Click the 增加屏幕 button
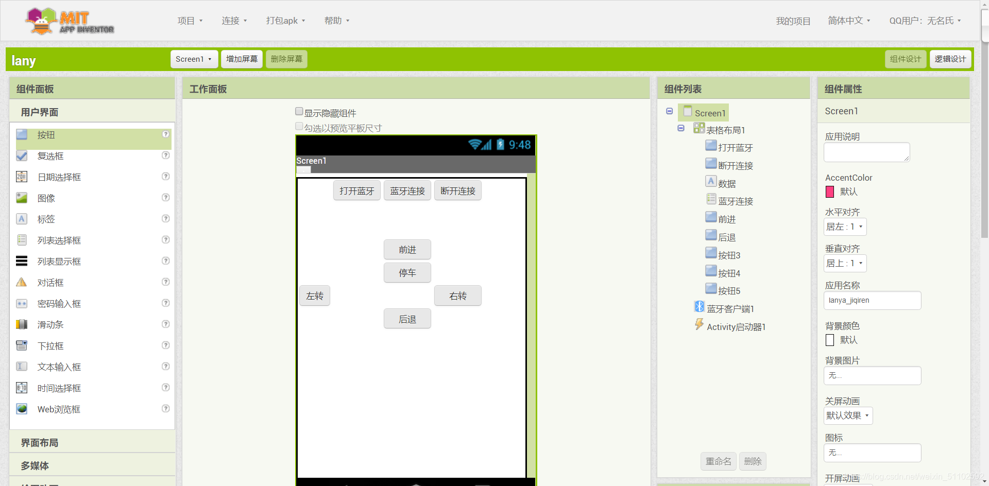Image resolution: width=989 pixels, height=486 pixels. point(242,59)
